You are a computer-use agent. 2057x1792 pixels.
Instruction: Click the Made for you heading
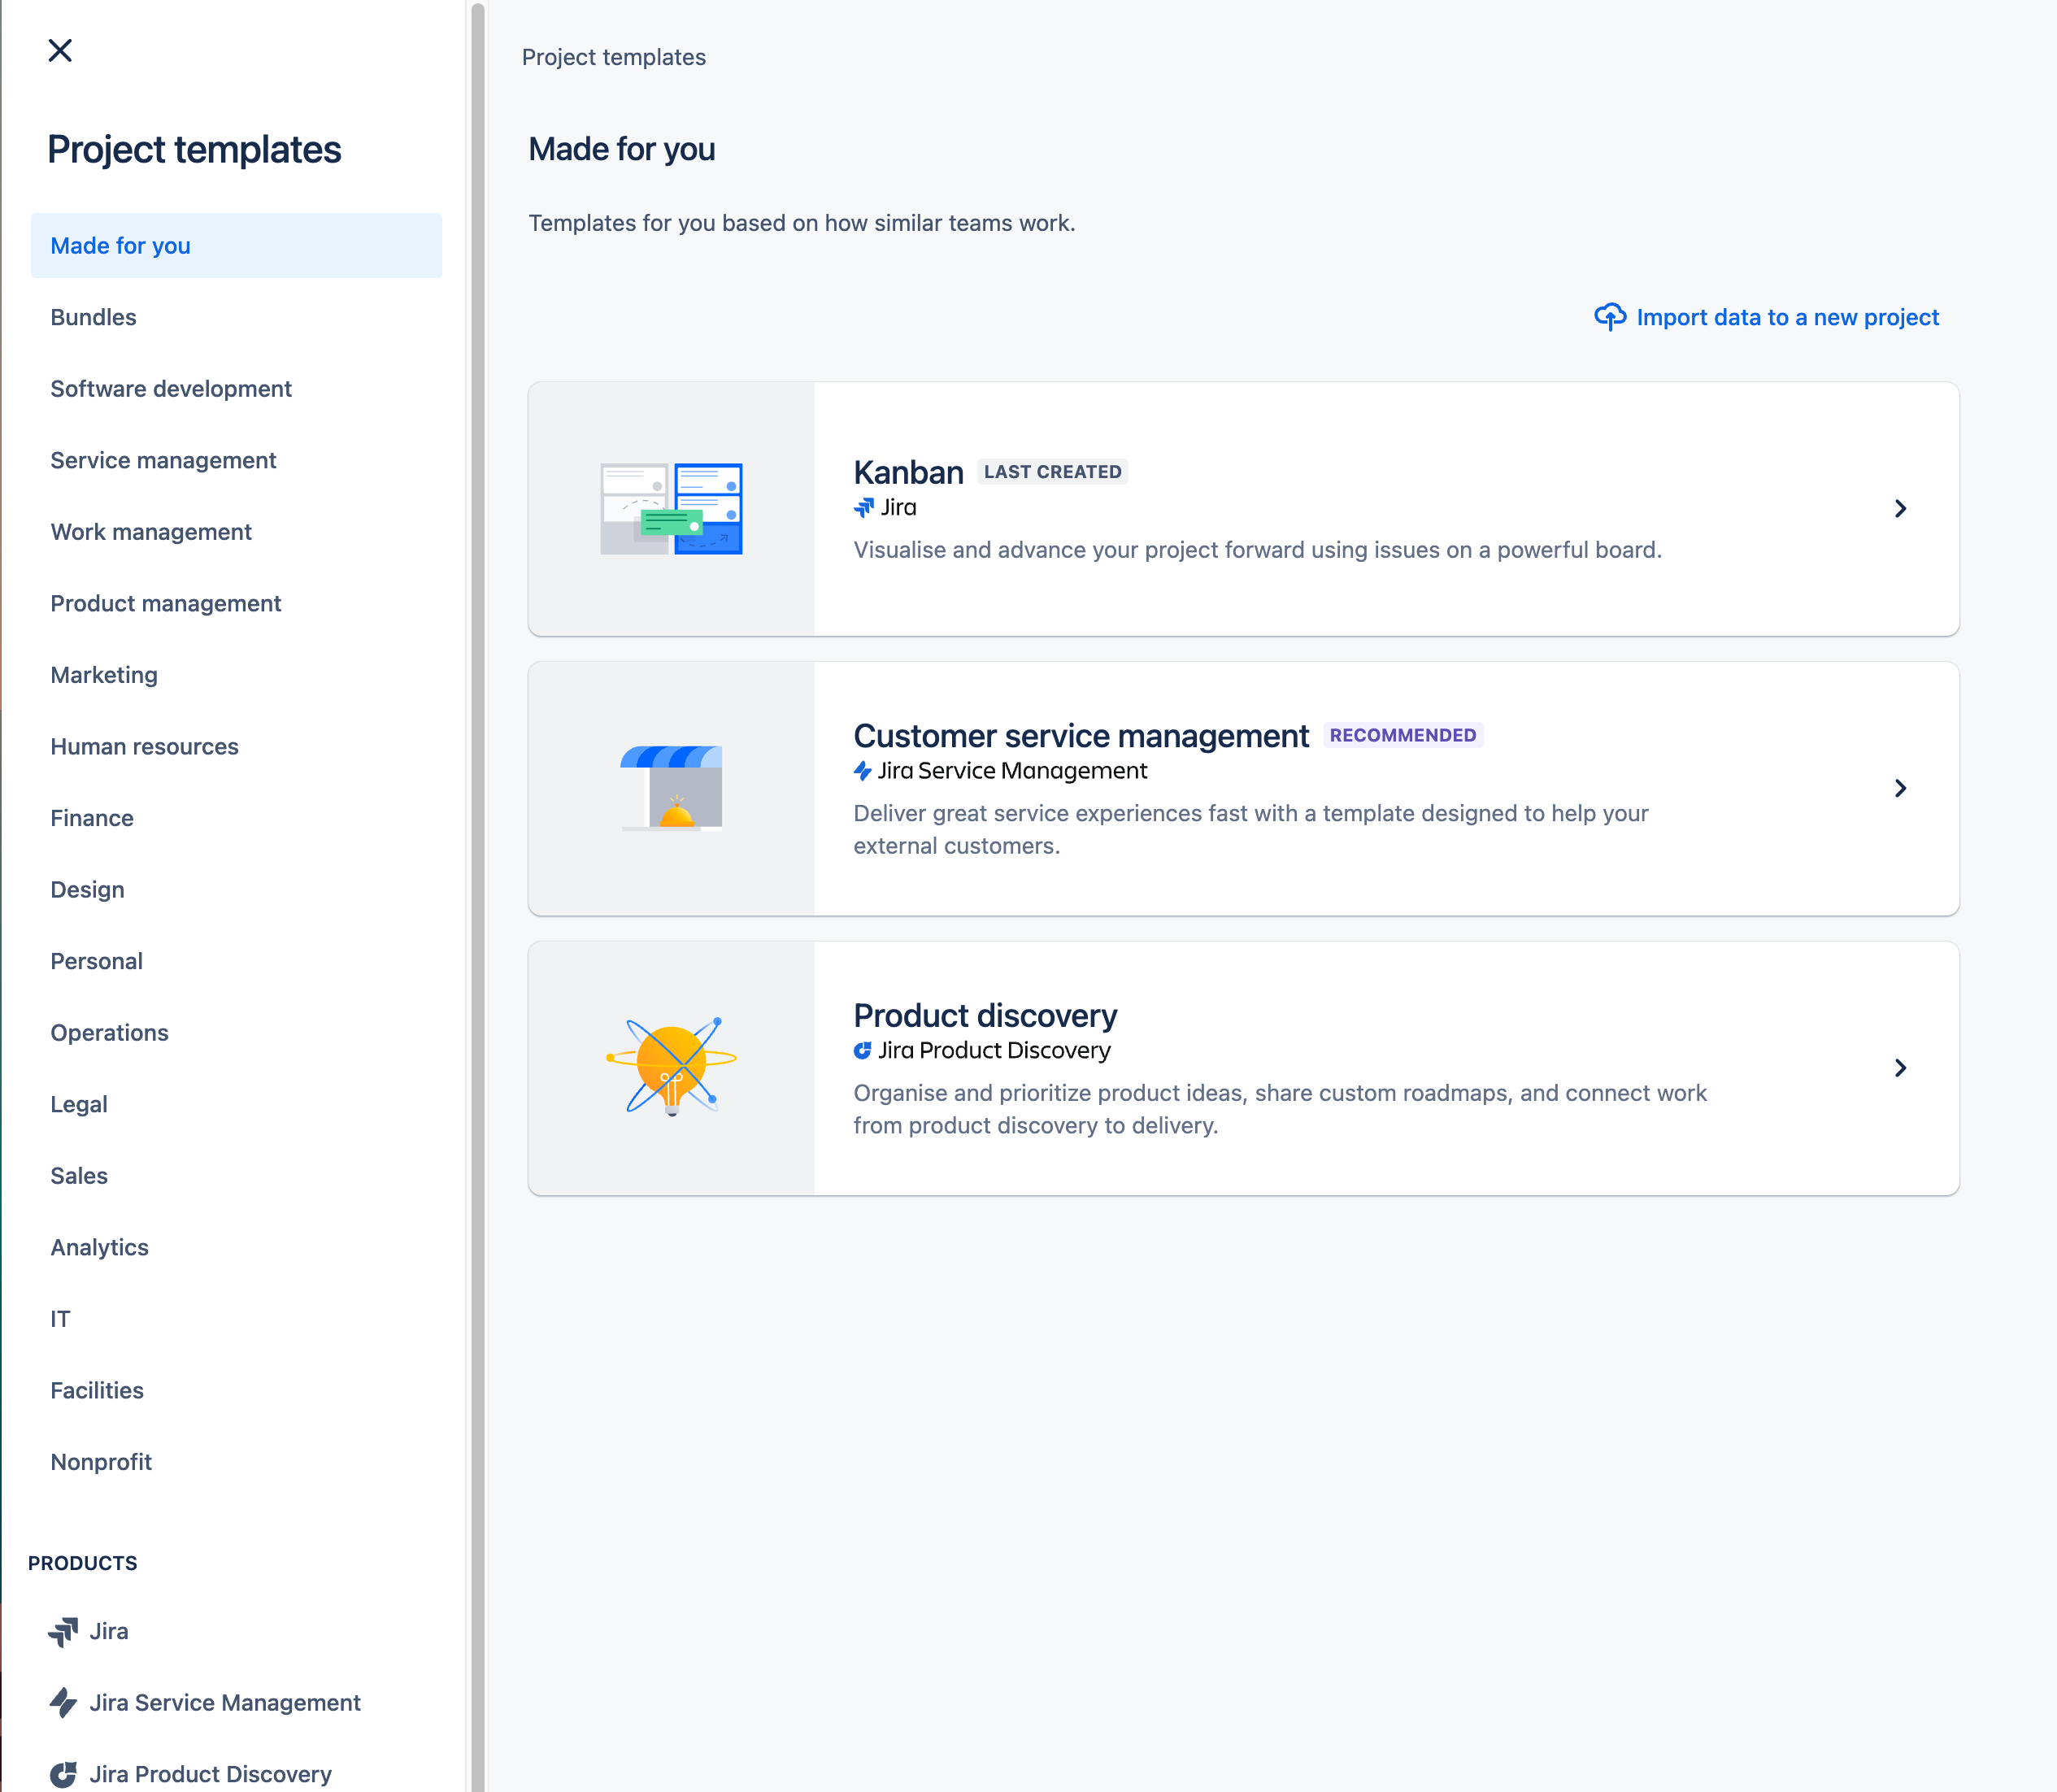tap(621, 149)
